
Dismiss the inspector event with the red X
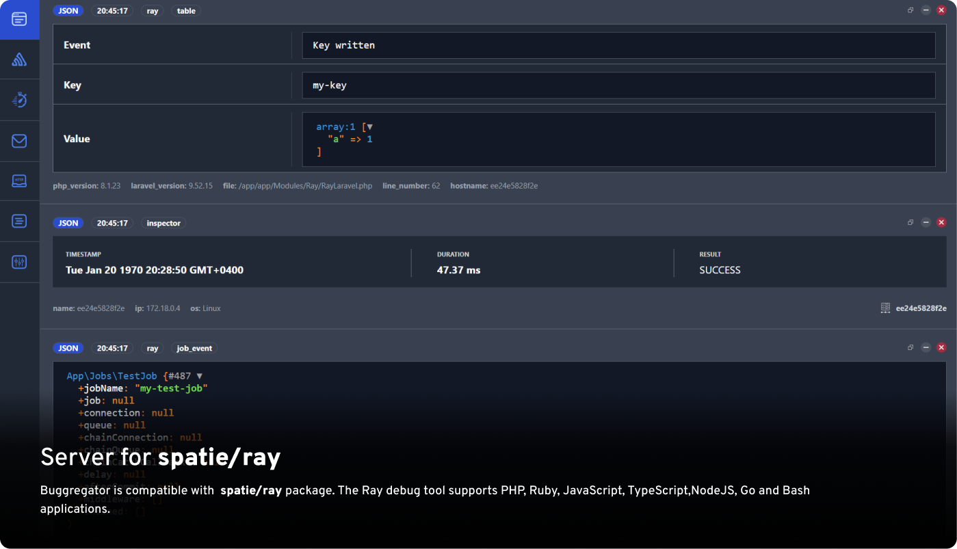[942, 222]
